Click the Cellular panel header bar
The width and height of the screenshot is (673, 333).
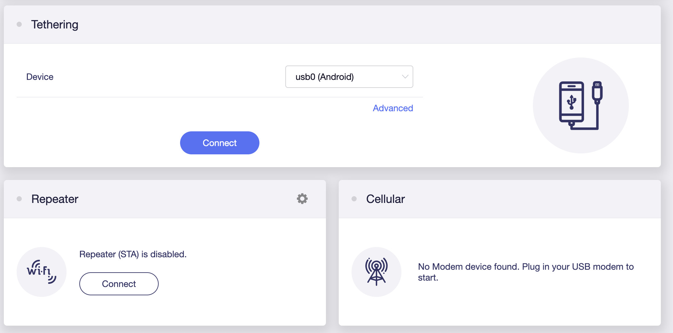pyautogui.click(x=500, y=199)
